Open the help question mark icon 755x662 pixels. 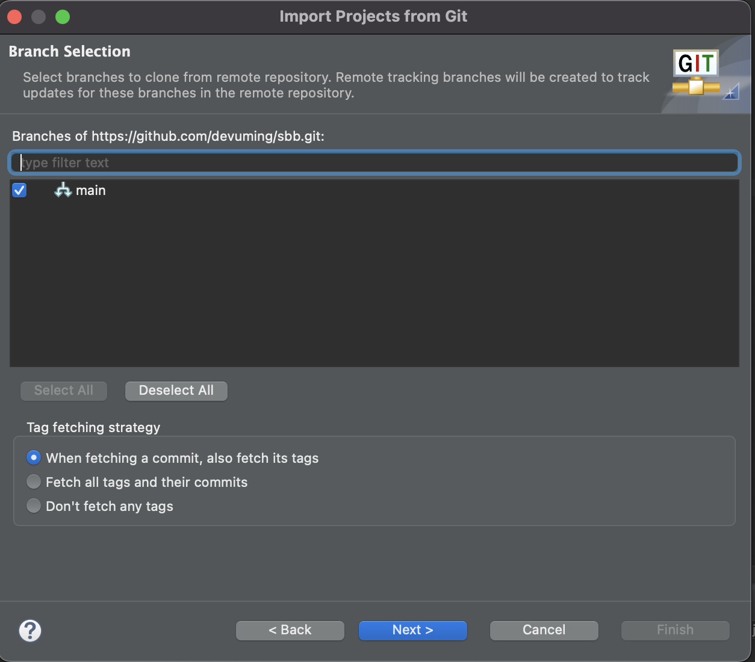click(30, 631)
